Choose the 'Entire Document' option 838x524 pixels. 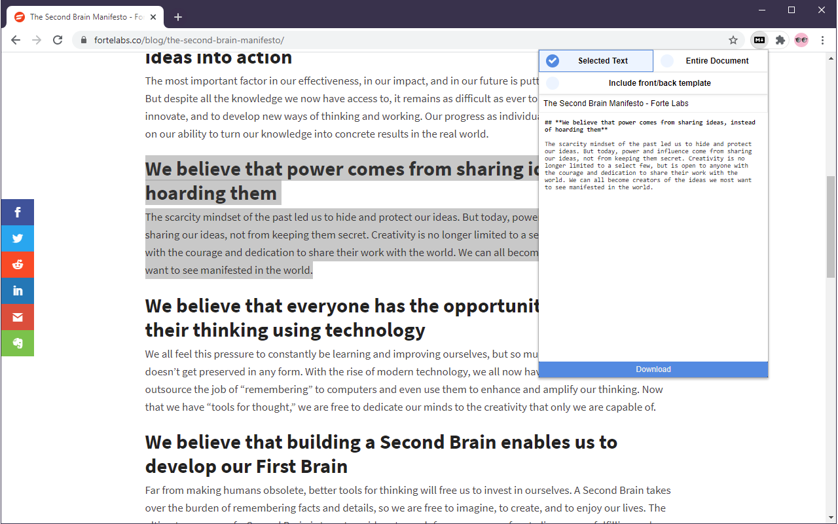[710, 61]
